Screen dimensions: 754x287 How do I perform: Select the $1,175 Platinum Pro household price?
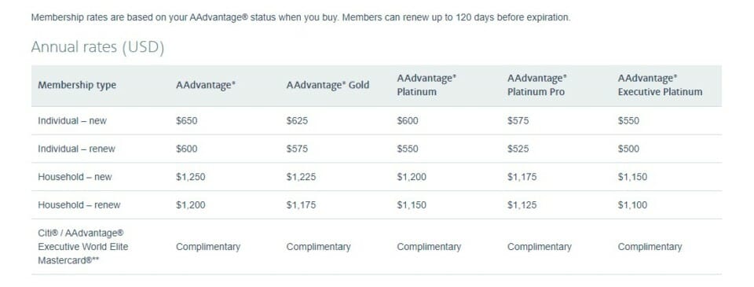pyautogui.click(x=522, y=177)
